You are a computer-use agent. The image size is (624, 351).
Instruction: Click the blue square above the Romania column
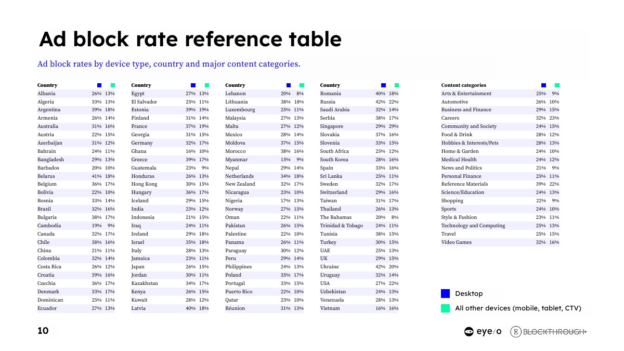click(383, 85)
